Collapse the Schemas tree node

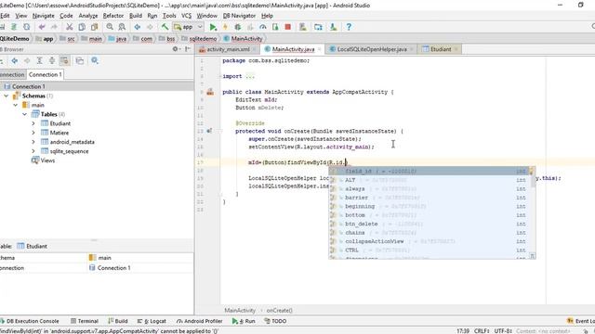(x=7, y=96)
